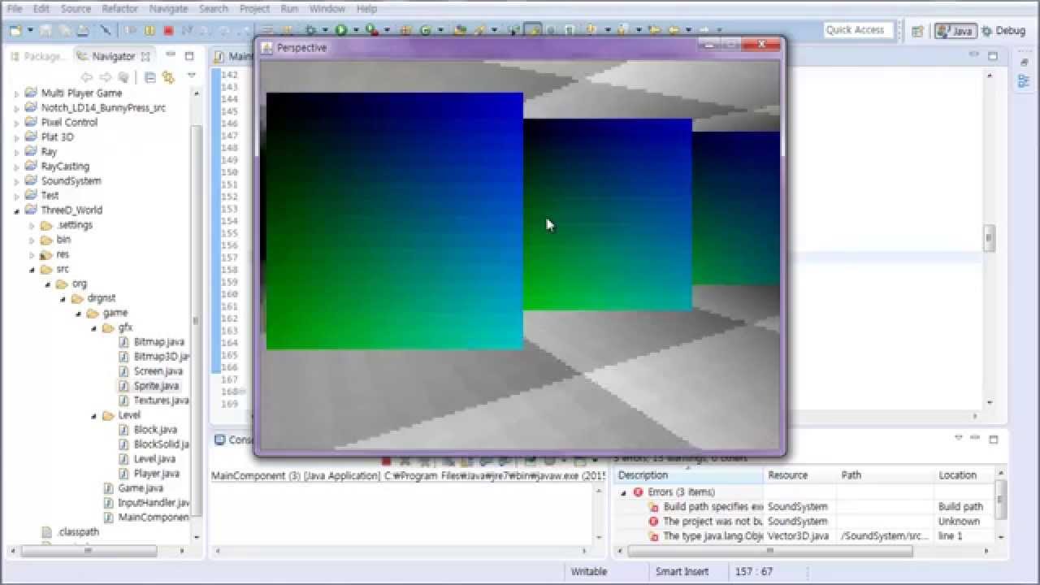Image resolution: width=1040 pixels, height=585 pixels.
Task: Open the Run configurations dropdown arrow
Action: click(356, 30)
